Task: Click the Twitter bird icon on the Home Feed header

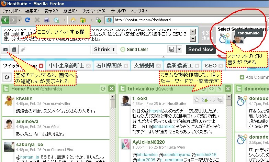Action: point(6,89)
